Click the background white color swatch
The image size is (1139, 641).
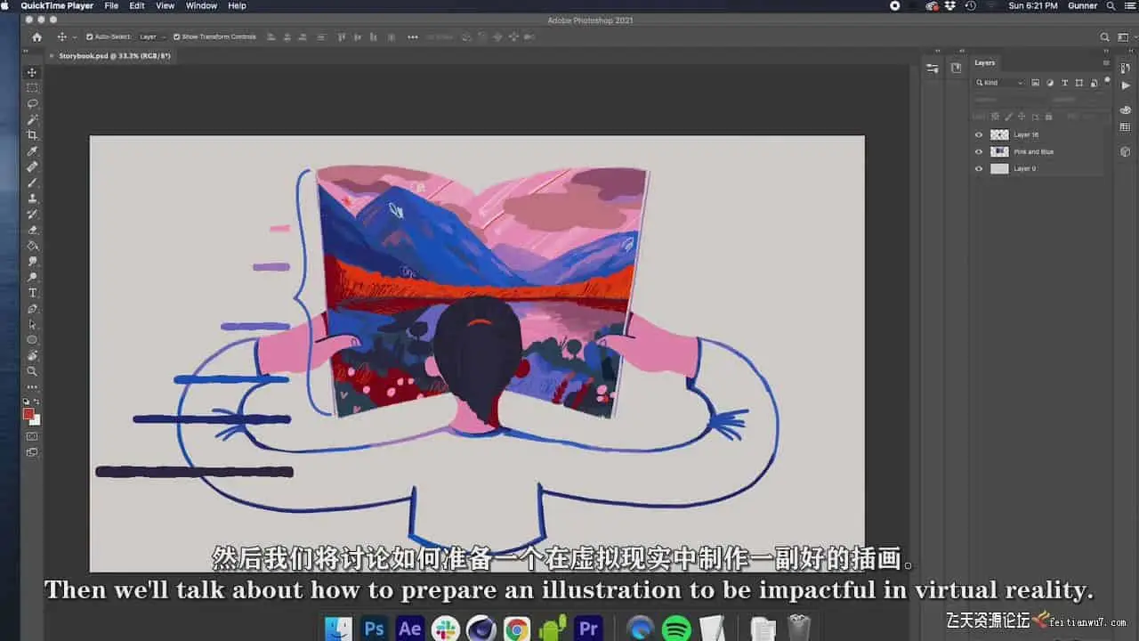(x=36, y=420)
